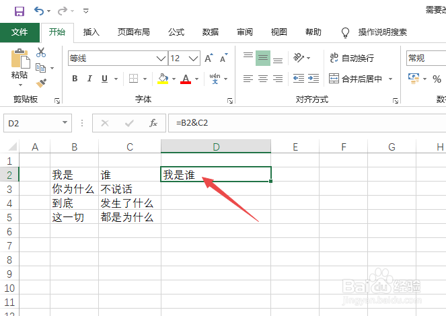Image resolution: width=446 pixels, height=316 pixels.
Task: Toggle Underline formatting
Action: [x=104, y=79]
